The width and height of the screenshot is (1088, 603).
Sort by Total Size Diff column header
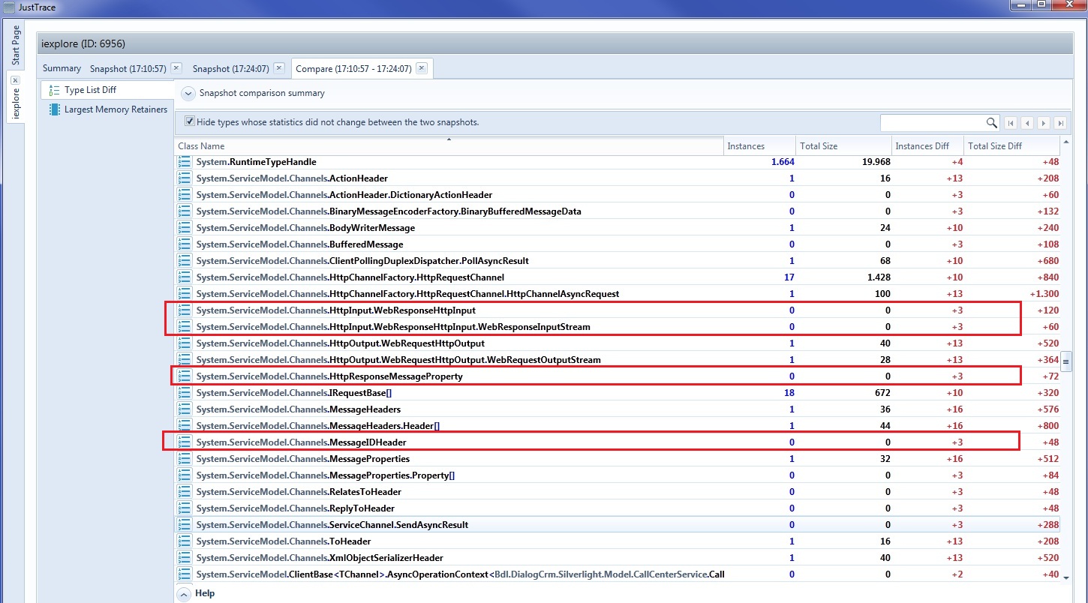[1012, 146]
